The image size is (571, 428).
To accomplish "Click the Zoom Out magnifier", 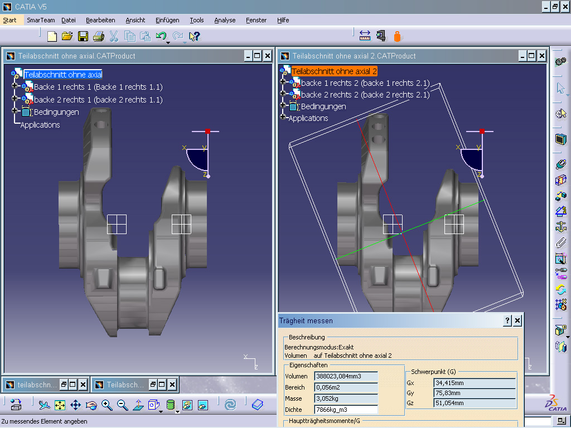I will [122, 405].
